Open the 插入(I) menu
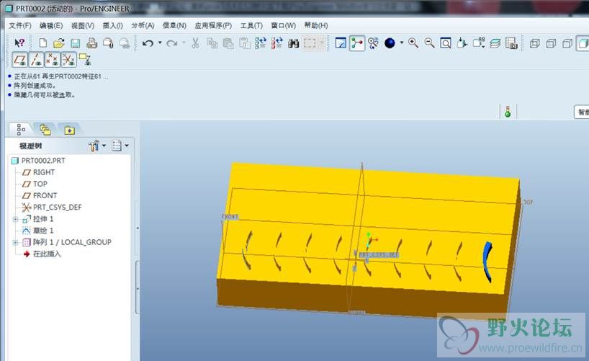The image size is (589, 361). [x=113, y=25]
